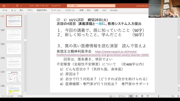Open the ホーム (Home) ribbon tab

[x=13, y=10]
